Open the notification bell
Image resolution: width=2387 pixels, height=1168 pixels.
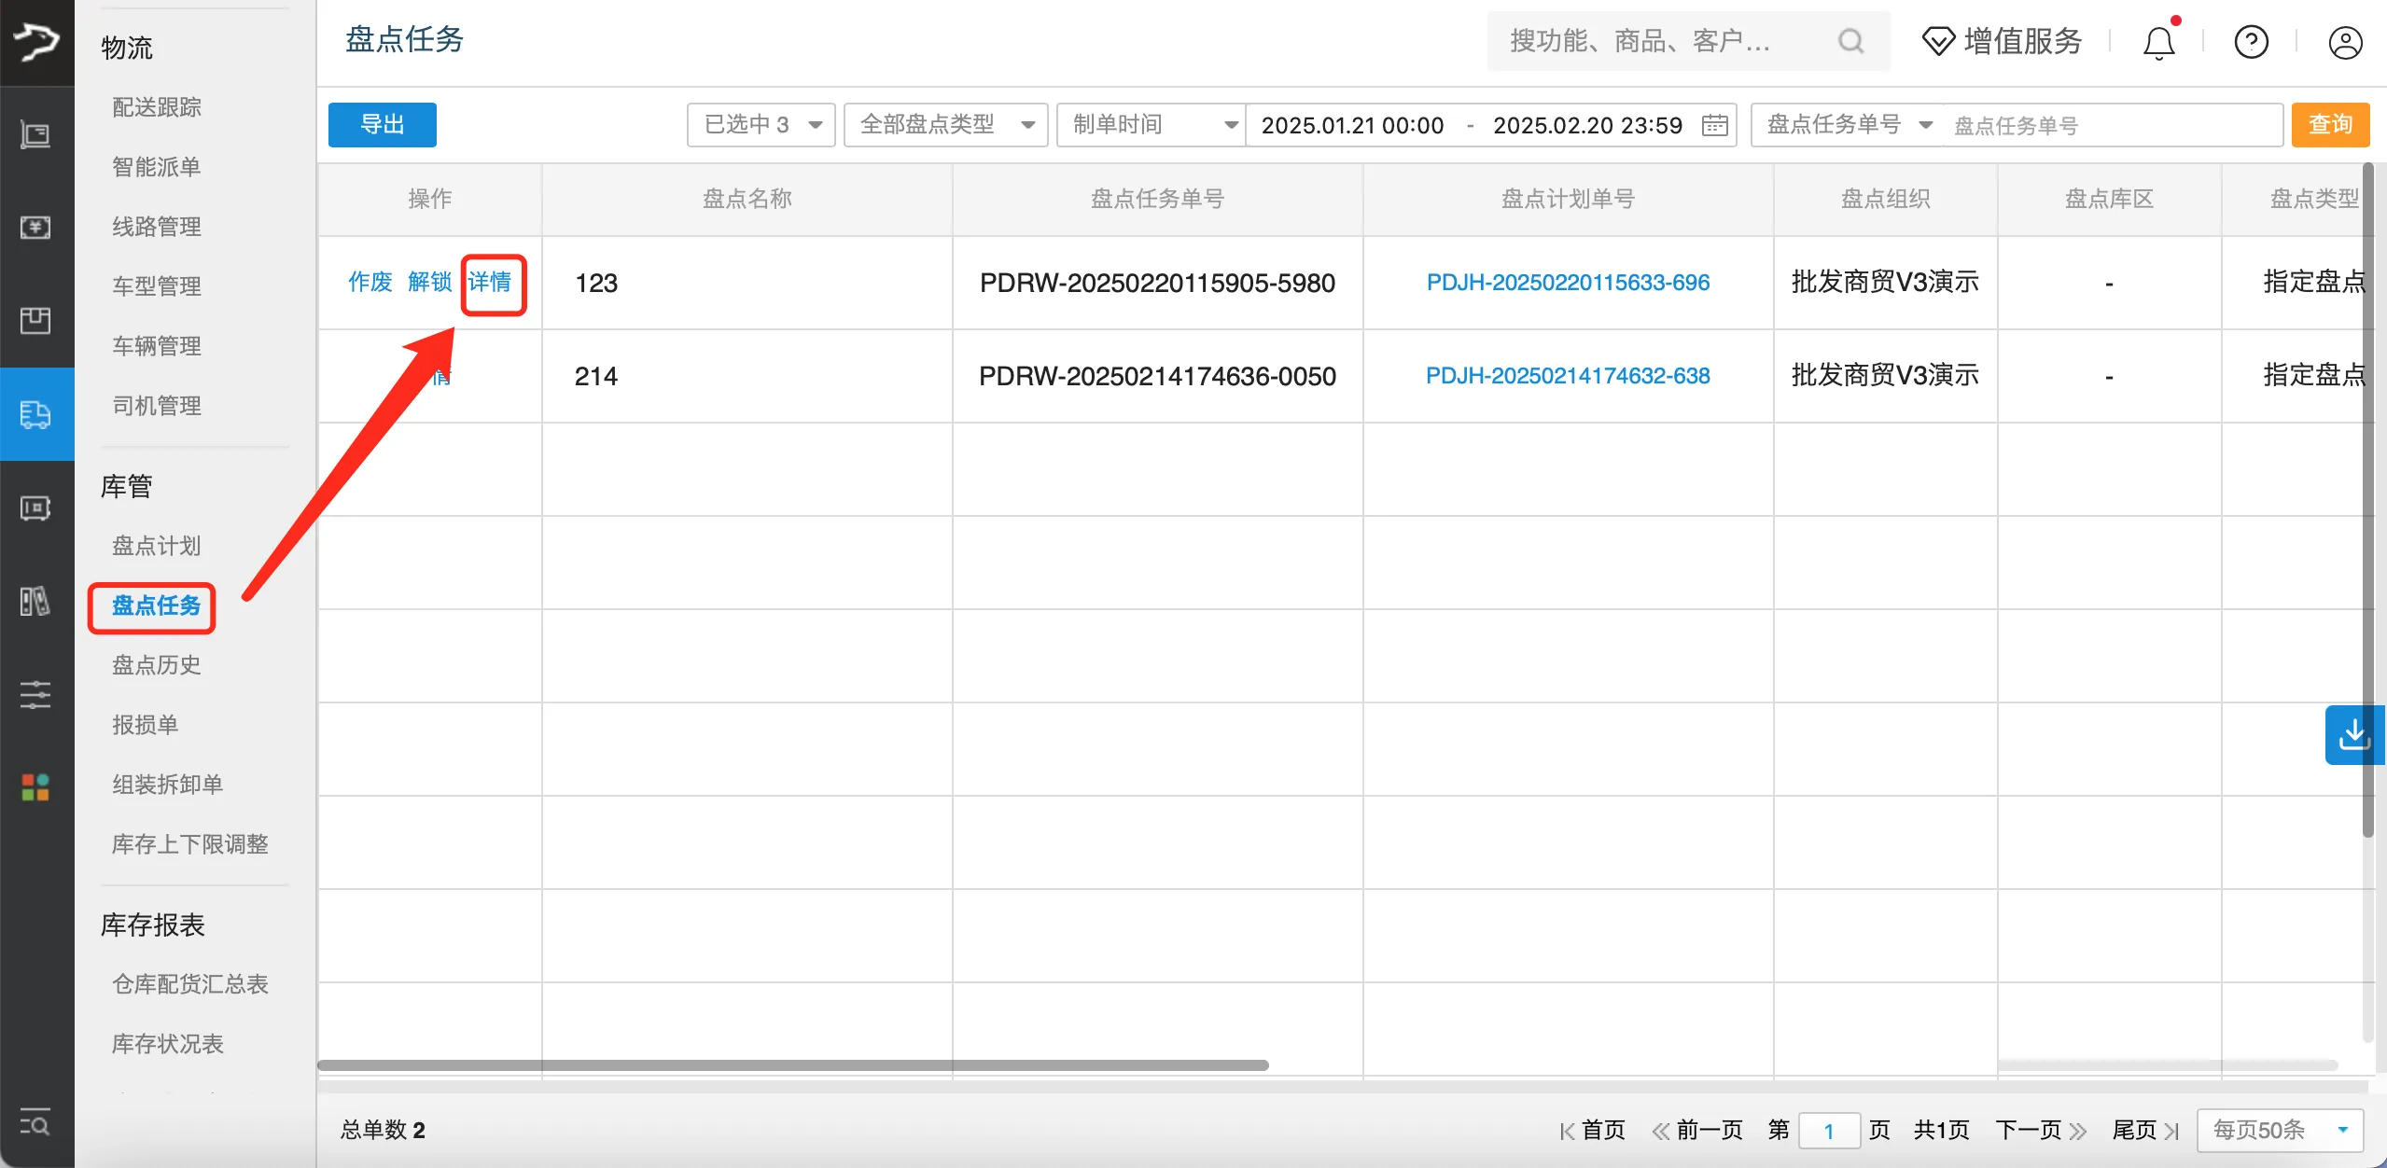(2158, 41)
